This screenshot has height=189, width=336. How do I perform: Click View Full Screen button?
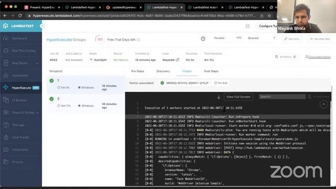[238, 97]
